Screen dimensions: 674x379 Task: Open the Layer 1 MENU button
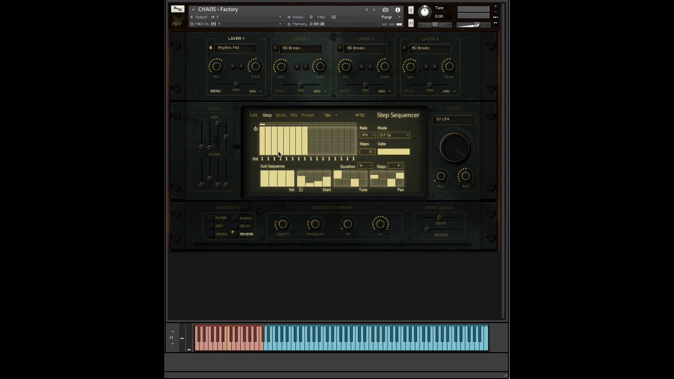tap(215, 91)
